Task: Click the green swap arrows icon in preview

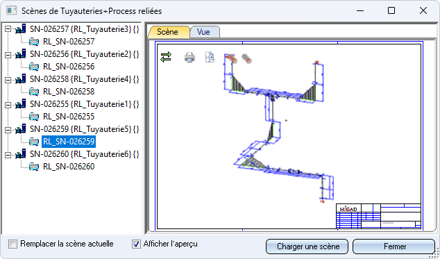Action: pos(166,57)
